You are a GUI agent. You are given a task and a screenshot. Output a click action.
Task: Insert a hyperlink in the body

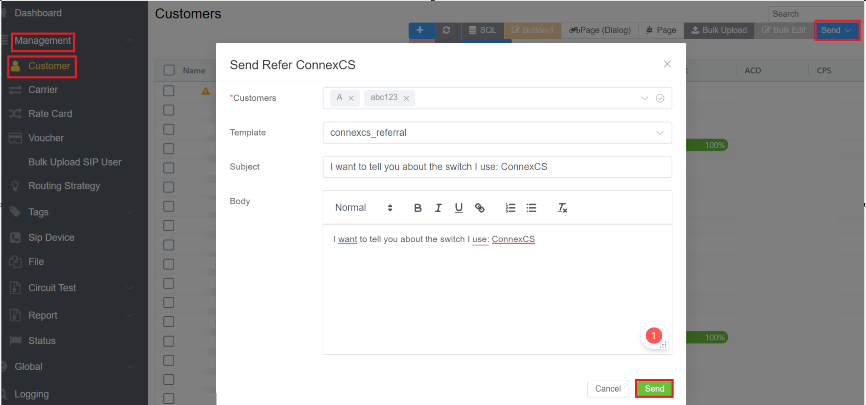pos(479,208)
